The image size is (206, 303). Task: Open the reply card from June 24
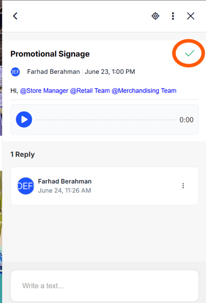105,186
